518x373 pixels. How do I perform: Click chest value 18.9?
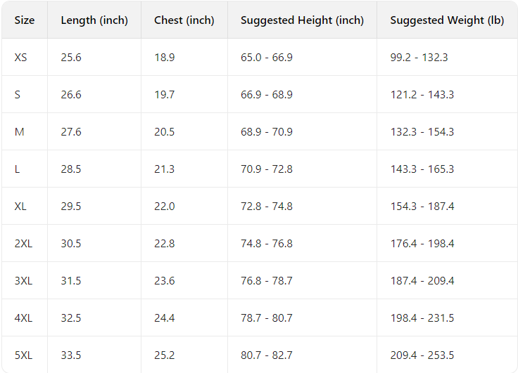pyautogui.click(x=165, y=58)
